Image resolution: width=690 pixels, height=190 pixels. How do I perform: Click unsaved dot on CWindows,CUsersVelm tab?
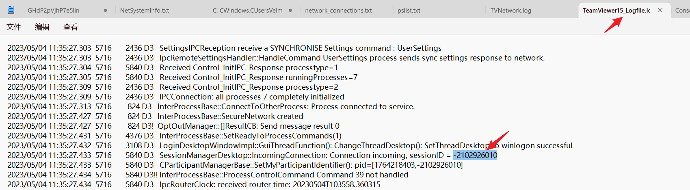[x=290, y=11]
